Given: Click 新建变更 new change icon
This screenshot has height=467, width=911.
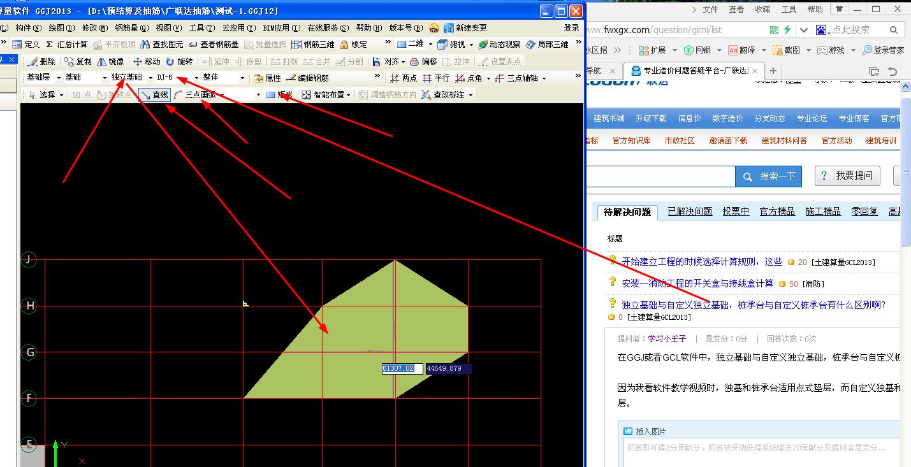Looking at the screenshot, I should tap(465, 28).
